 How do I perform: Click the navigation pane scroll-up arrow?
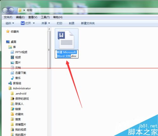tap(49, 29)
